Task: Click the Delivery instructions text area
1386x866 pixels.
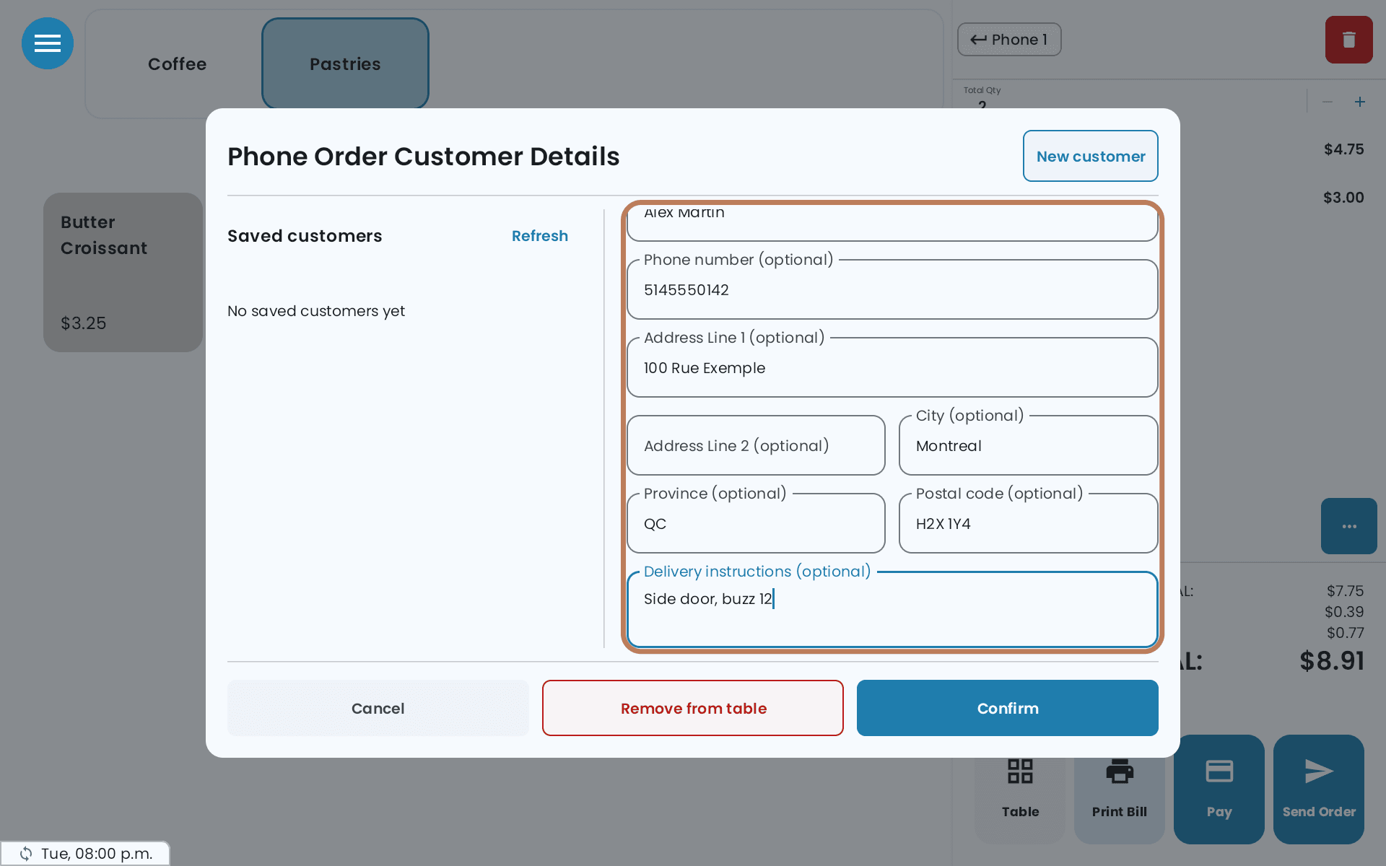Action: [892, 609]
